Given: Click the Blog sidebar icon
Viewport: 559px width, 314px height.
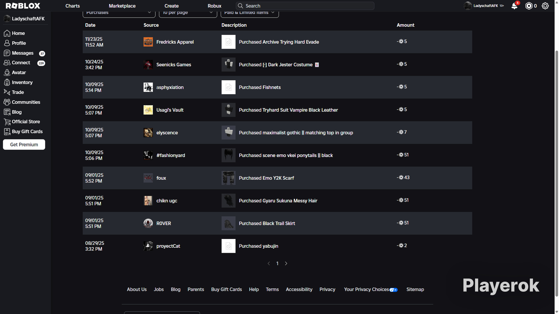Looking at the screenshot, I should point(7,112).
